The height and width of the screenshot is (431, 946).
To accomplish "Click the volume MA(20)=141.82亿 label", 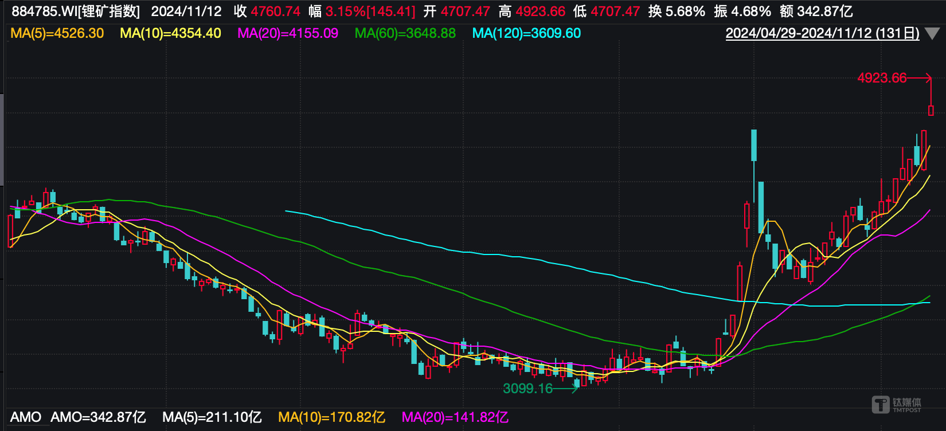I will click(455, 417).
